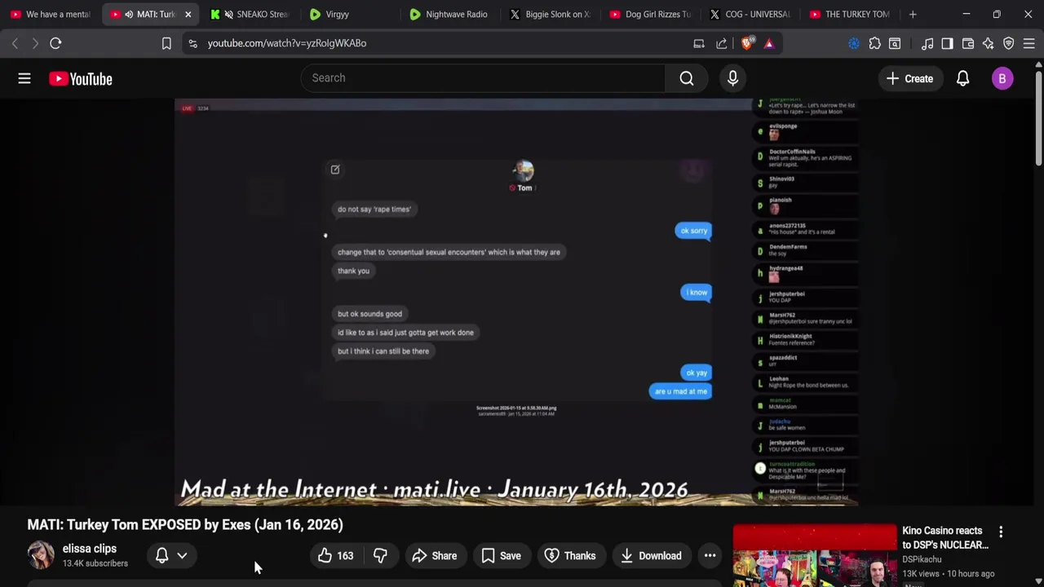
Task: Open options for the Kino Casino recommended video
Action: (1001, 532)
